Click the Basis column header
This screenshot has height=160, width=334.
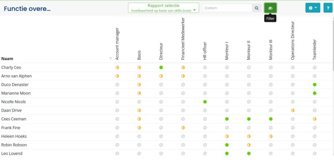139,55
